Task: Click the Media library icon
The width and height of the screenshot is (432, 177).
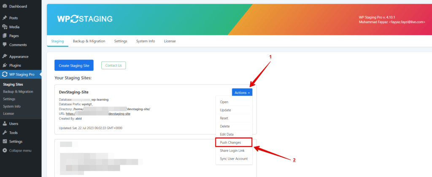Action: [x=4, y=27]
